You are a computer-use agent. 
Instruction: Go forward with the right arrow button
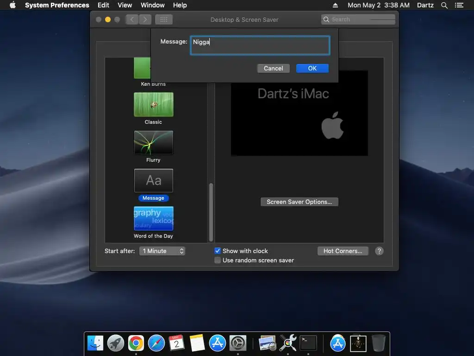point(145,19)
